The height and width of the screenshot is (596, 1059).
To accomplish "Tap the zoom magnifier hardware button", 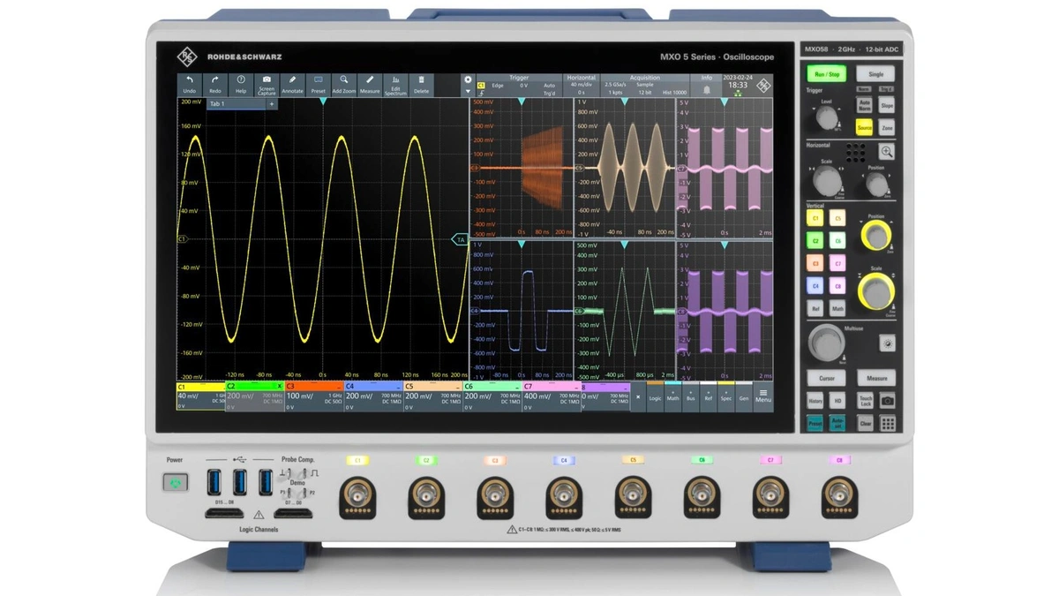I will point(886,152).
